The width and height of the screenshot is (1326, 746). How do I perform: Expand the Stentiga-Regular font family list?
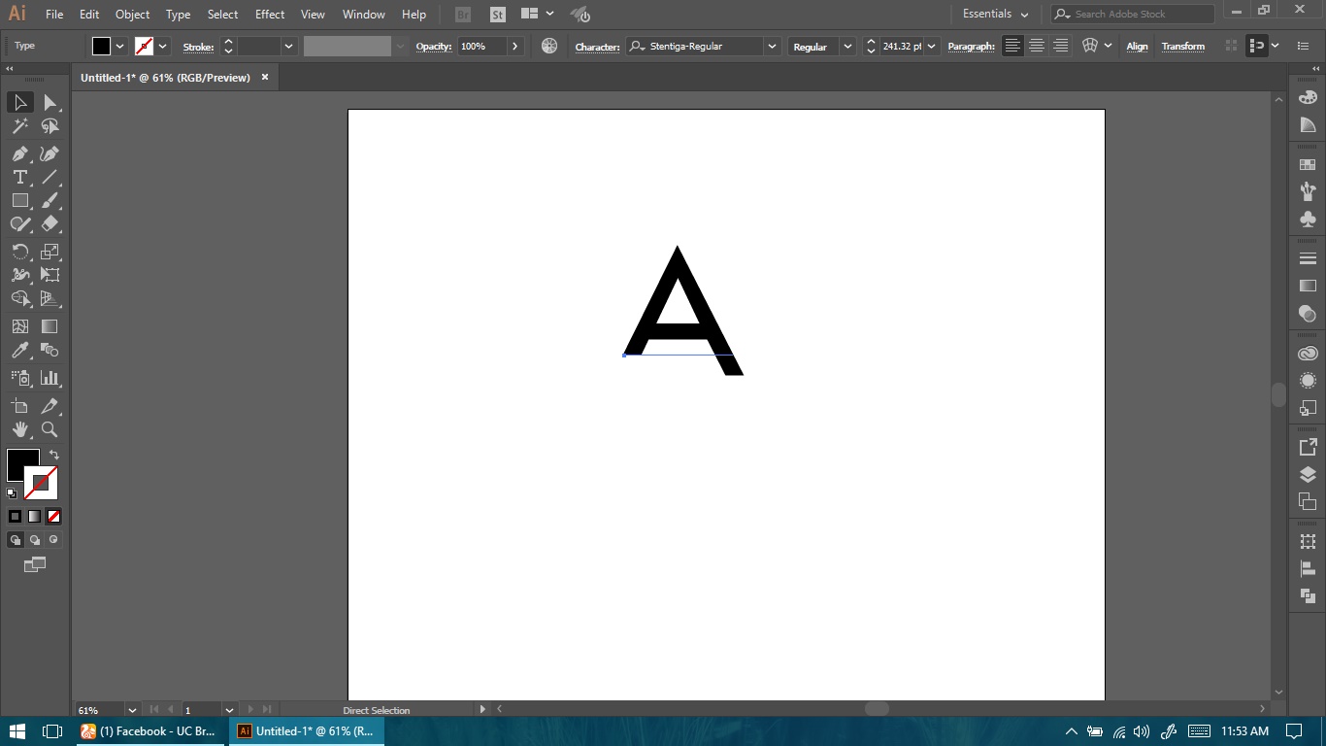(772, 46)
